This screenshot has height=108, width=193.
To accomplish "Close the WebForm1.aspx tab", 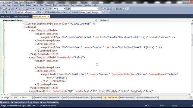I will pyautogui.click(x=48, y=17).
